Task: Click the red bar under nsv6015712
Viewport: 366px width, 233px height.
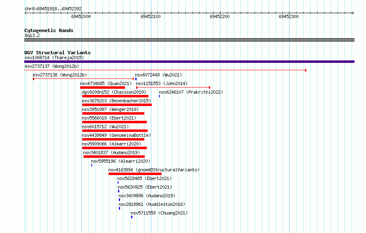Action: pyautogui.click(x=115, y=131)
